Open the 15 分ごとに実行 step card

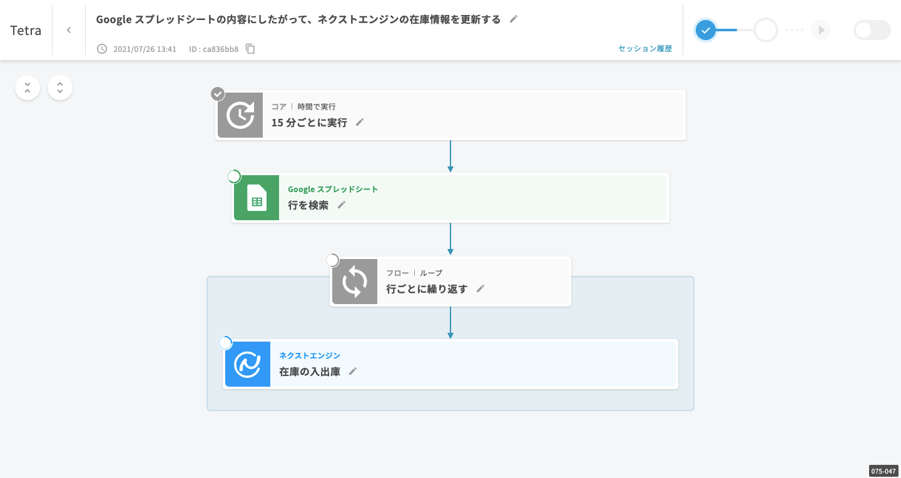450,115
